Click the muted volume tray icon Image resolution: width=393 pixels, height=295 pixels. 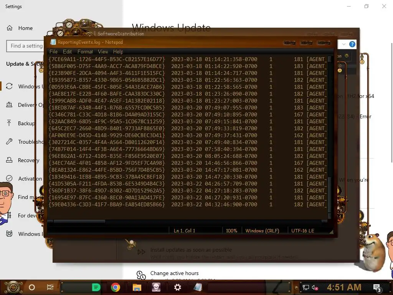pyautogui.click(x=315, y=287)
